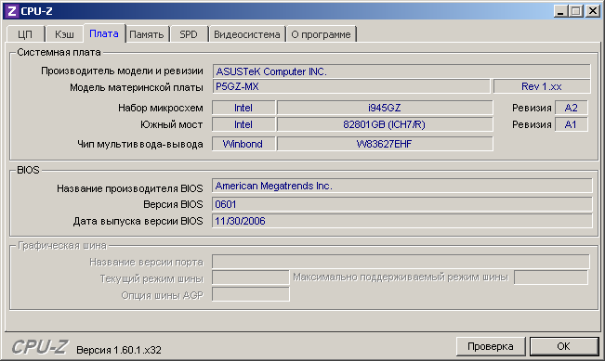This screenshot has height=361, width=605.
Task: Click the Производитель модели и ревизии label
Action: [122, 71]
